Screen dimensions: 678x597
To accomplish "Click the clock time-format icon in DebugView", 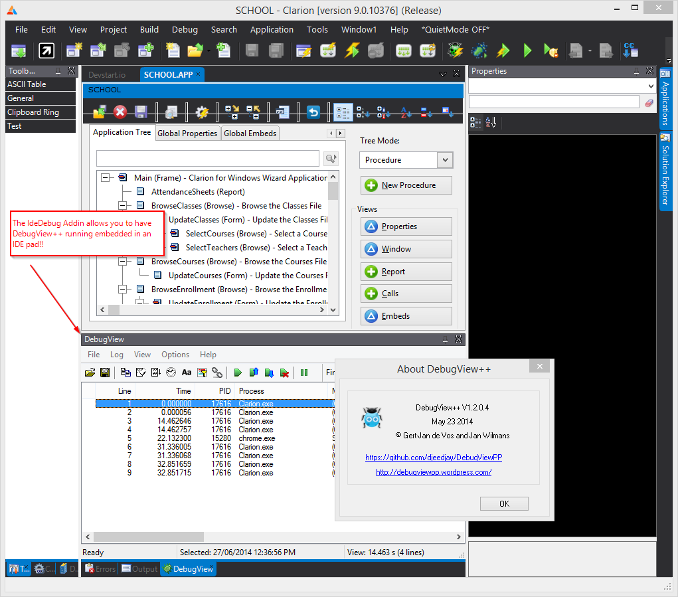I will [171, 373].
